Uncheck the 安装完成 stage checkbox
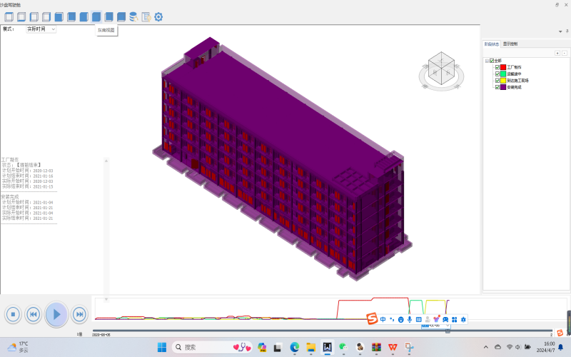 (497, 87)
